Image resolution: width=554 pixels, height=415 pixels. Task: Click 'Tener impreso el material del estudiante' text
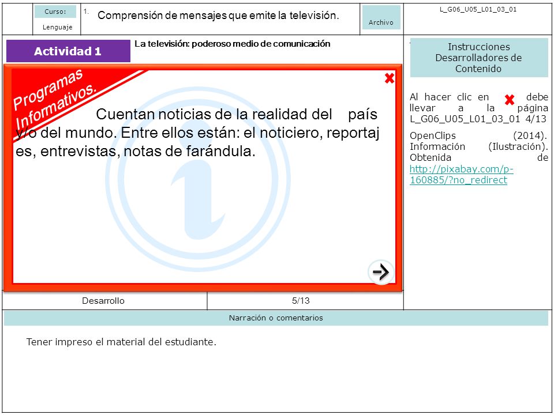[121, 342]
